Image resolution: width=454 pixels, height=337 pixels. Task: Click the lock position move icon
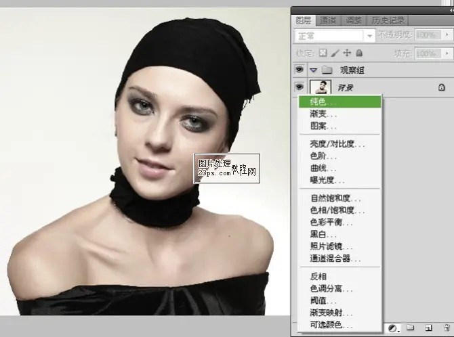[x=347, y=52]
